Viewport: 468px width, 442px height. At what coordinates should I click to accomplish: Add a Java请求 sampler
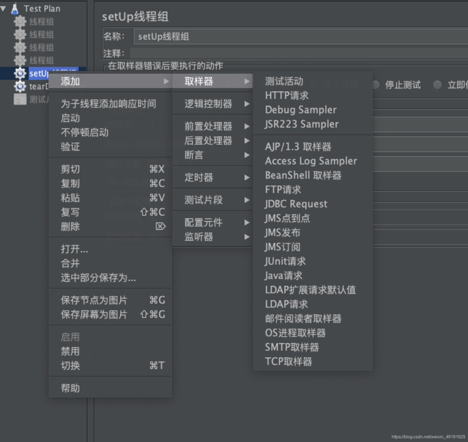click(313, 276)
